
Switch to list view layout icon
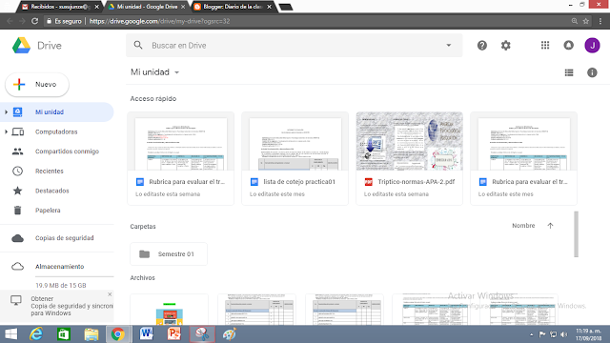[569, 72]
